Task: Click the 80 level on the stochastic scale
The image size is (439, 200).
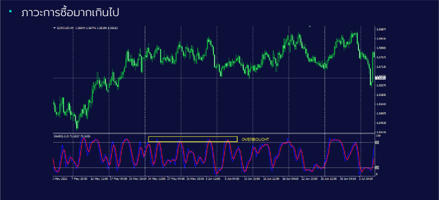Action: coord(377,142)
